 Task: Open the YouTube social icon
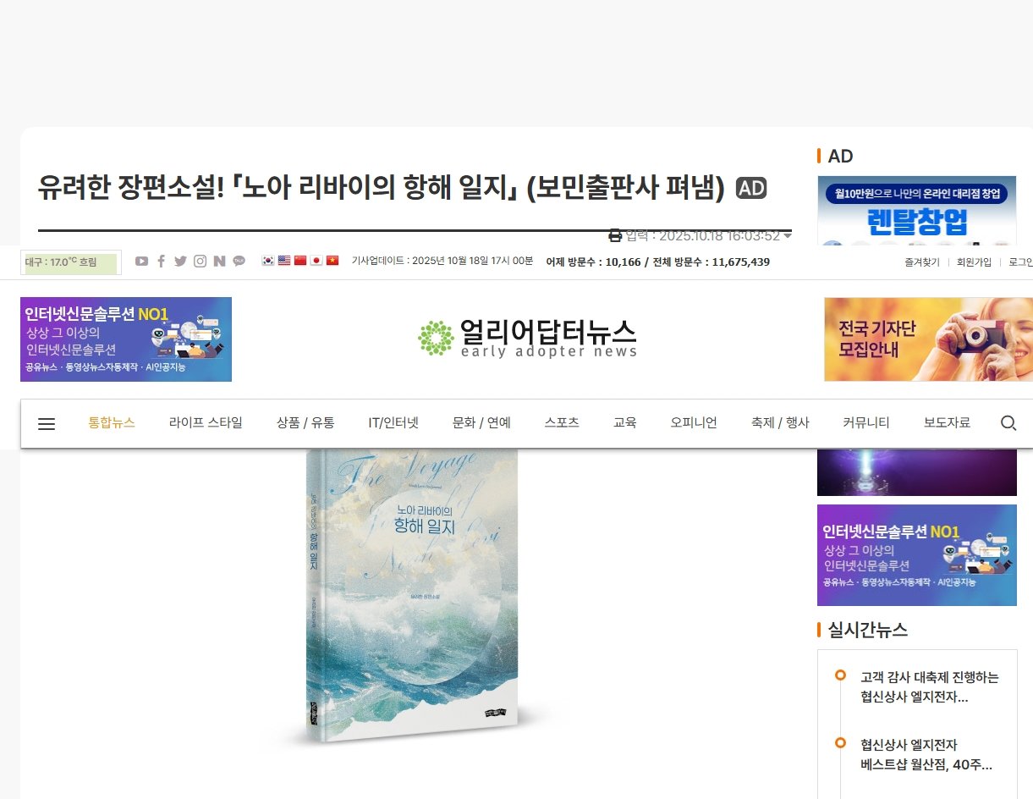pyautogui.click(x=142, y=262)
